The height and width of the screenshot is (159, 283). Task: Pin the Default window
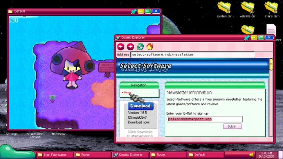[x=134, y=11]
